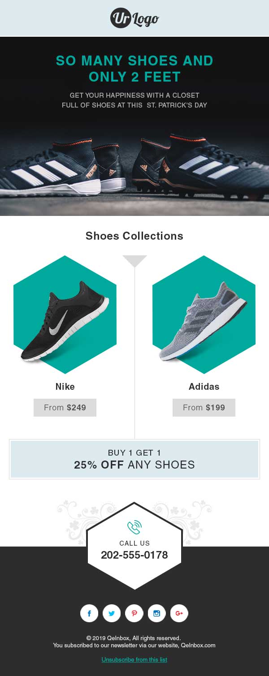Select the Adidas price button From $199

[x=204, y=408]
